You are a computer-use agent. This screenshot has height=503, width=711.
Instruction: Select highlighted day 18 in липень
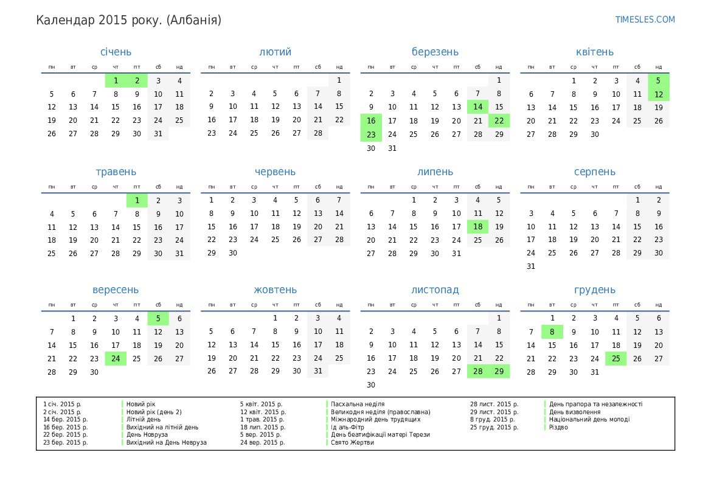(477, 227)
